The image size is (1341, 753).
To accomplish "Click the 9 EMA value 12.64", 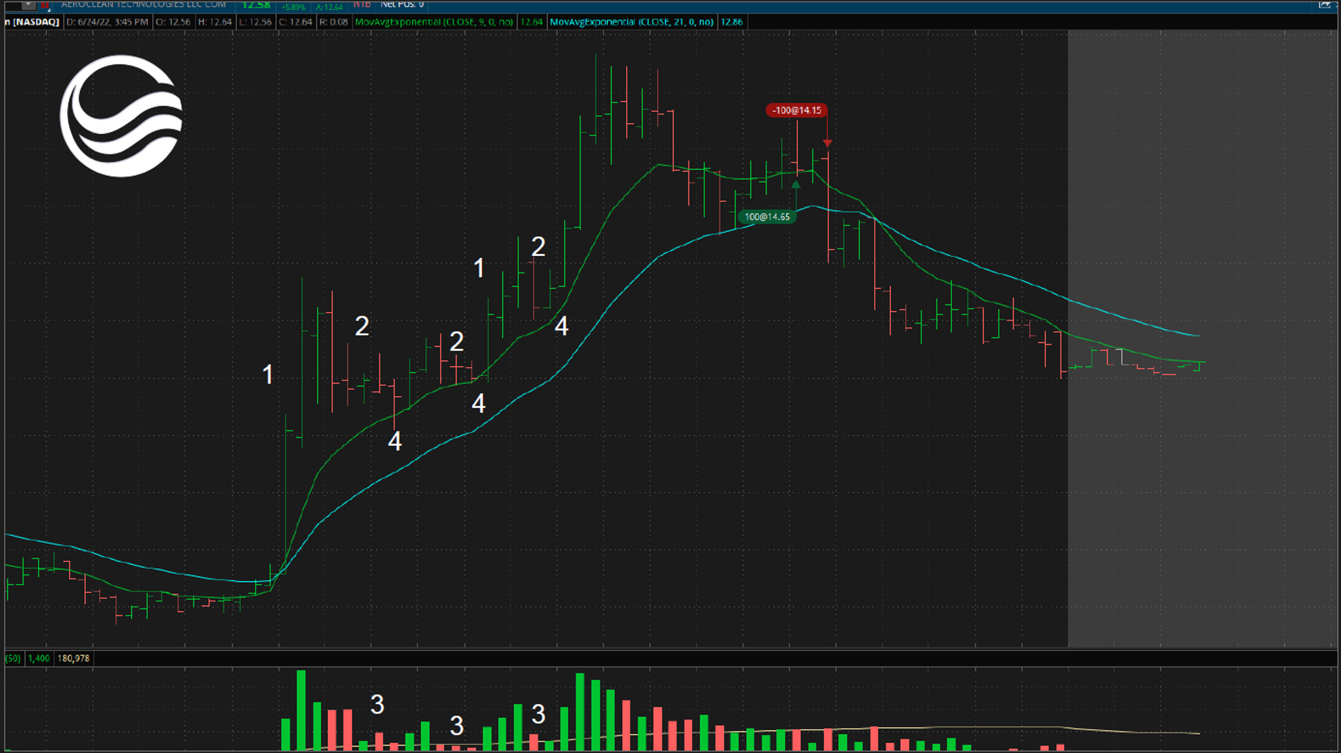I will tap(531, 22).
